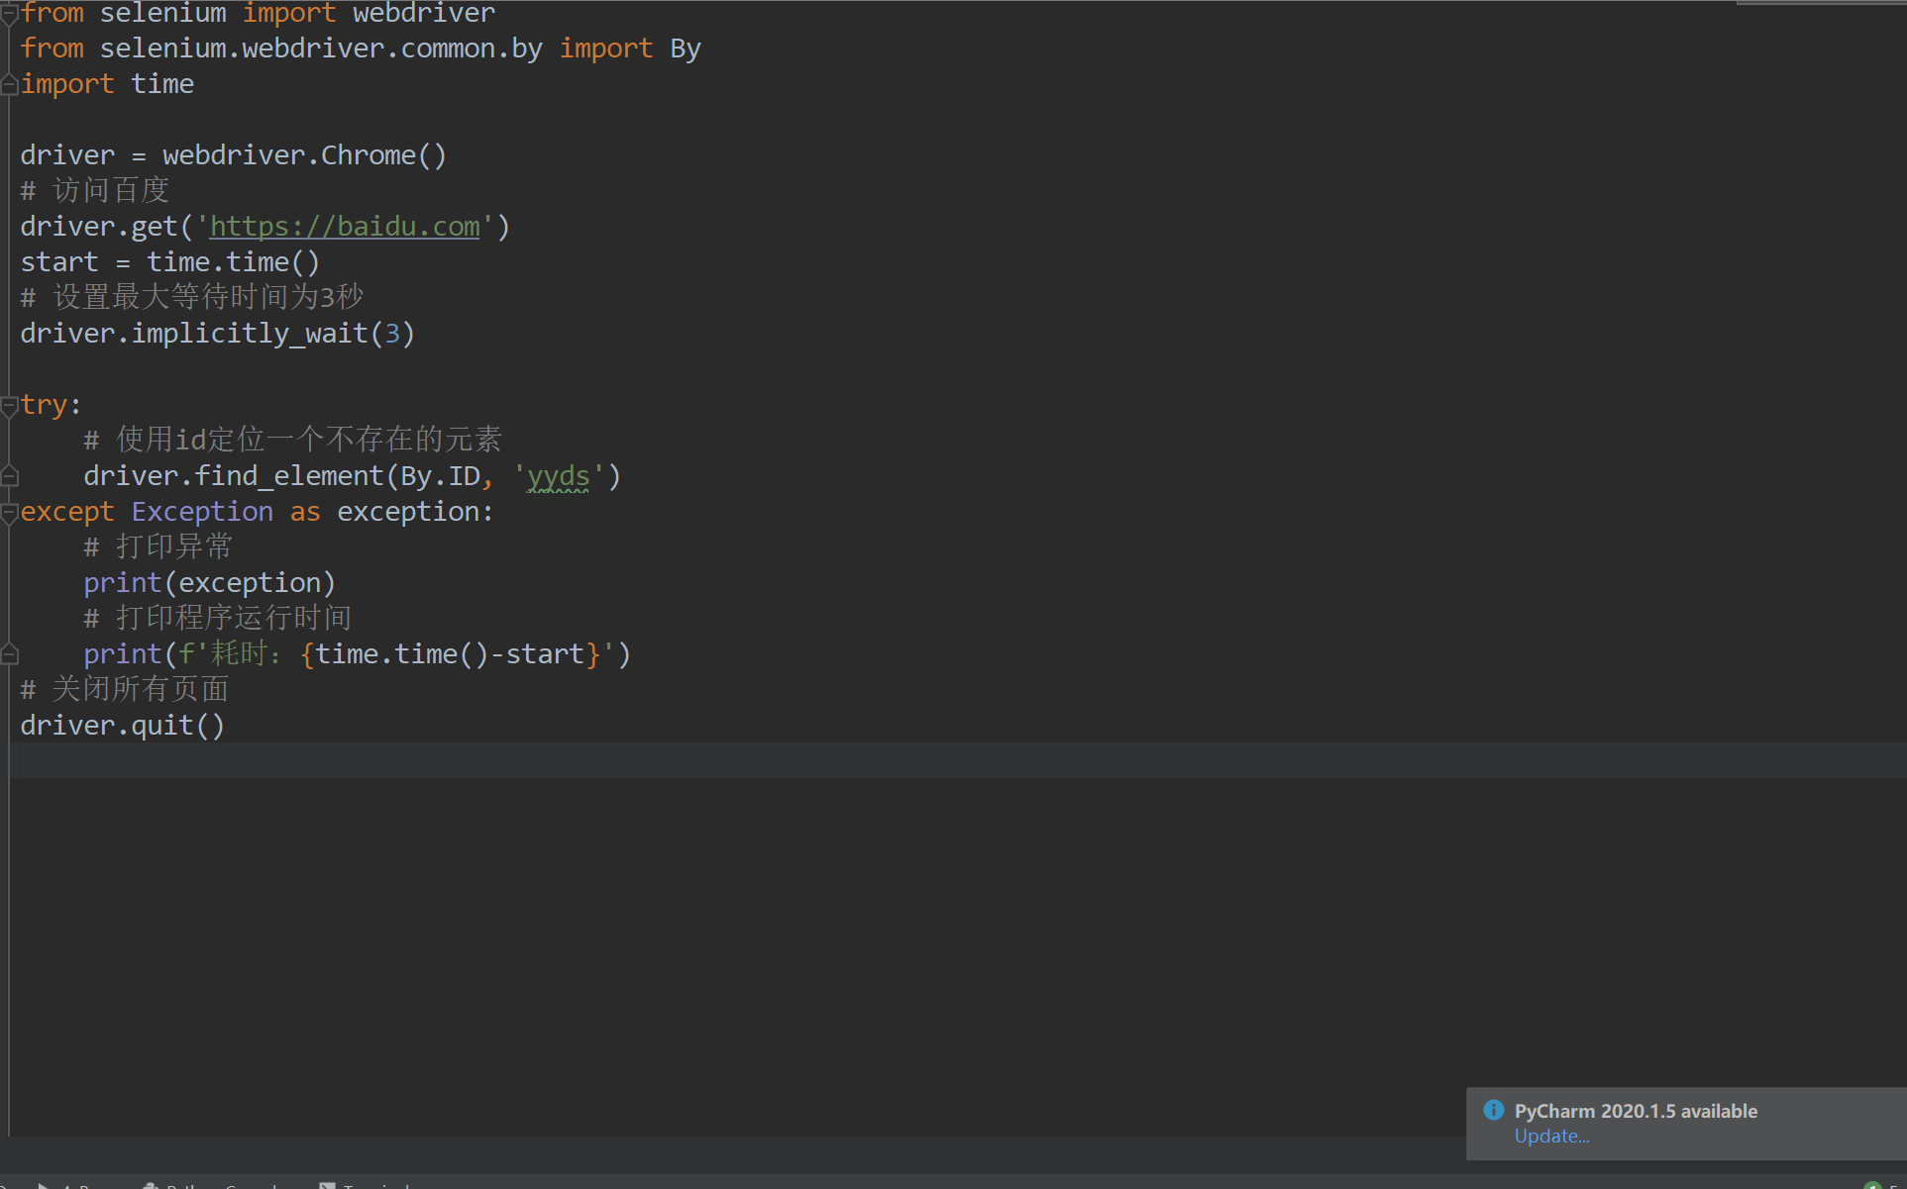
Task: Open the green Event Log badge
Action: pyautogui.click(x=1872, y=1184)
